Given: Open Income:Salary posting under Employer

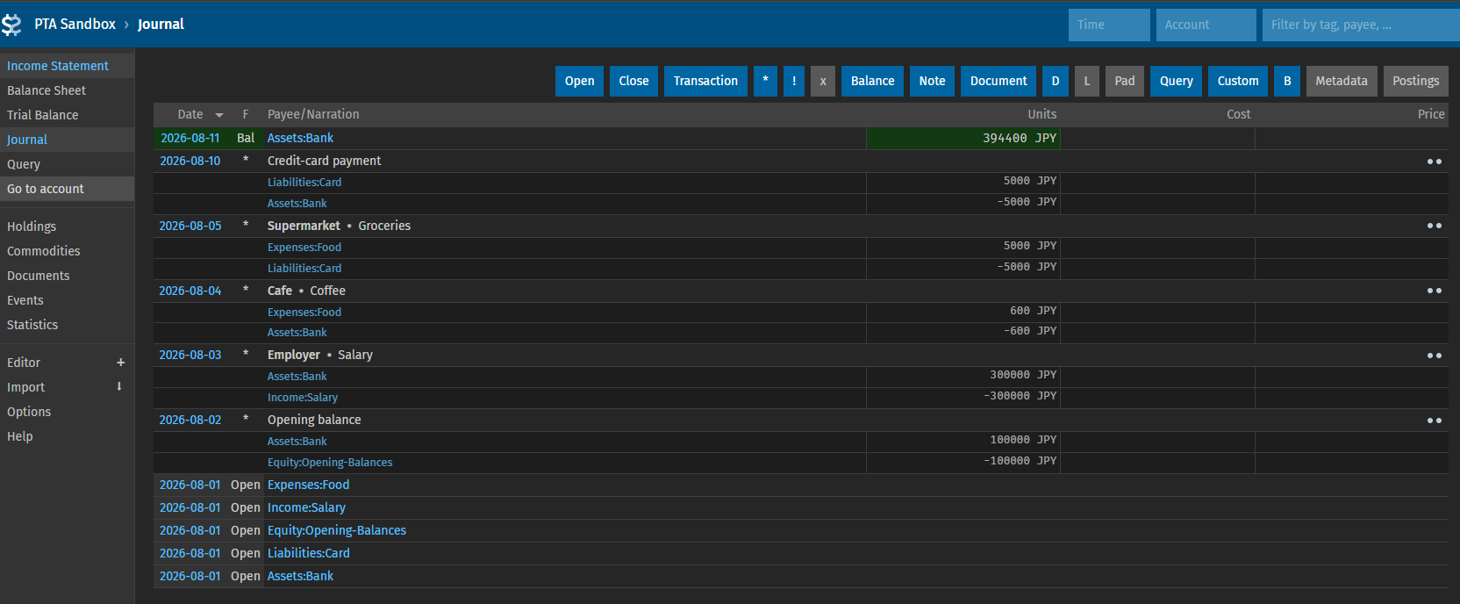Looking at the screenshot, I should 303,398.
